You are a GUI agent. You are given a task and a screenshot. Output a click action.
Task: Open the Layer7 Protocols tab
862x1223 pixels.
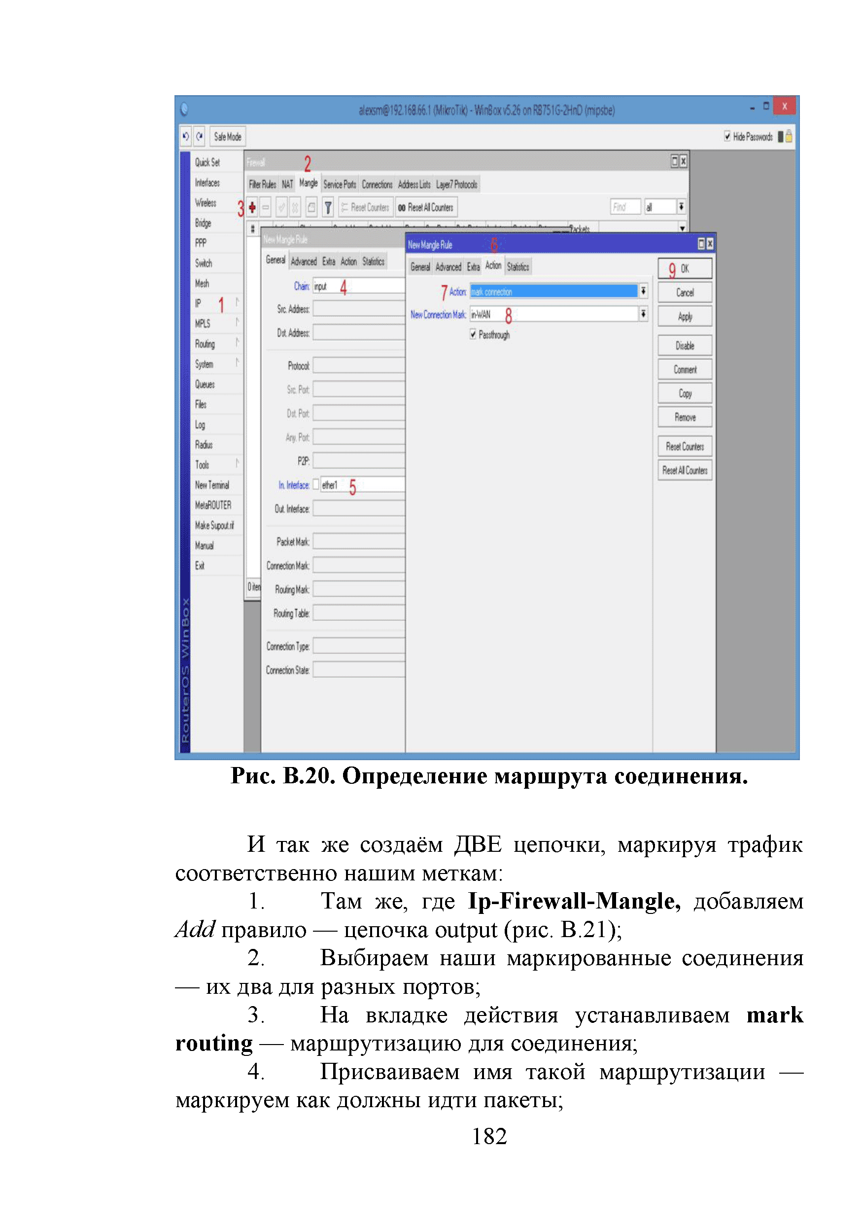(x=457, y=185)
